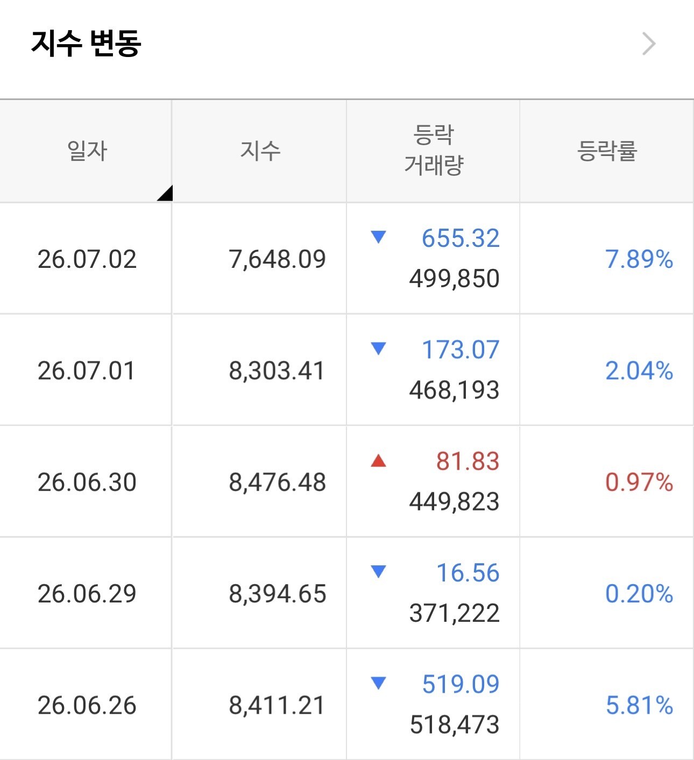This screenshot has width=694, height=760.
Task: Click blue down arrow beside 519.09
Action: (x=379, y=683)
